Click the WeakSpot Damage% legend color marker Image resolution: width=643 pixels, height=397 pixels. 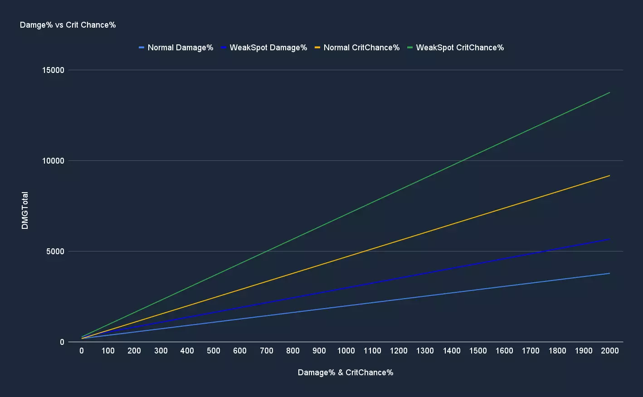[224, 48]
